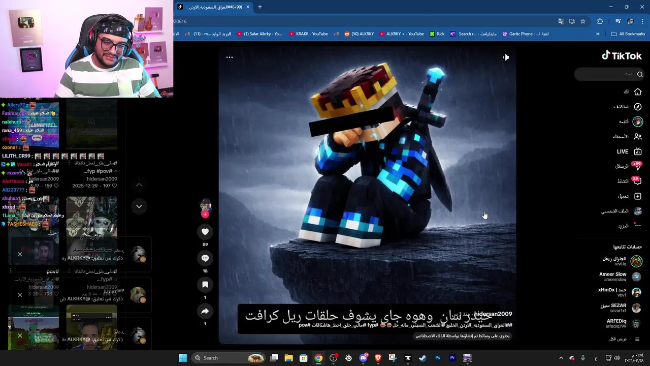Screen dimensions: 650x366
Task: Show hidden system tray icons
Action: (x=561, y=358)
